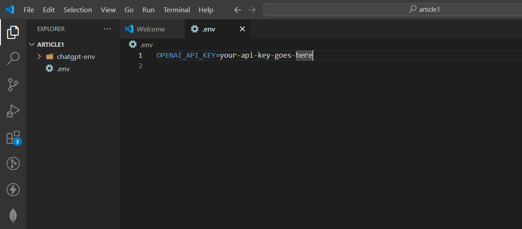This screenshot has height=229, width=522.
Task: Open the File menu
Action: point(28,10)
